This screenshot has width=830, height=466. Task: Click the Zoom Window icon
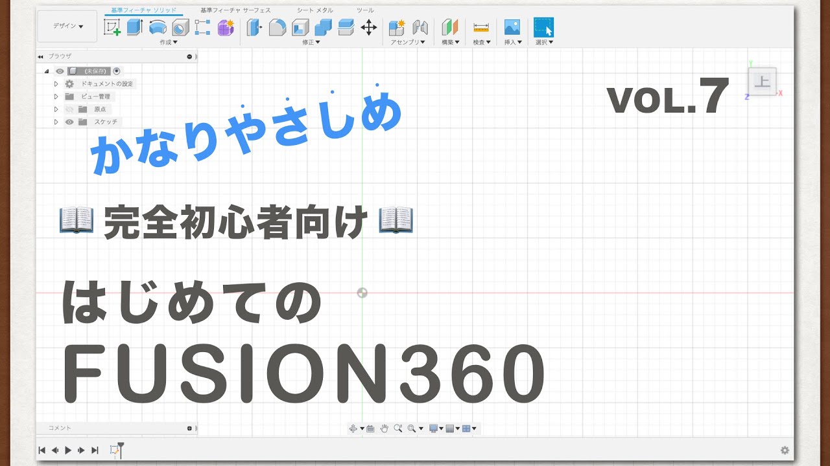tap(412, 428)
